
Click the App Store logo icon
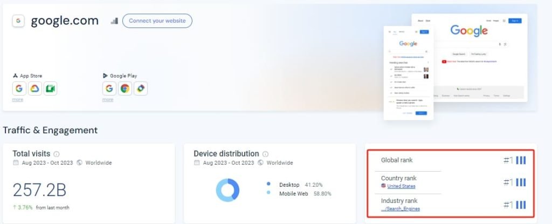pos(15,76)
